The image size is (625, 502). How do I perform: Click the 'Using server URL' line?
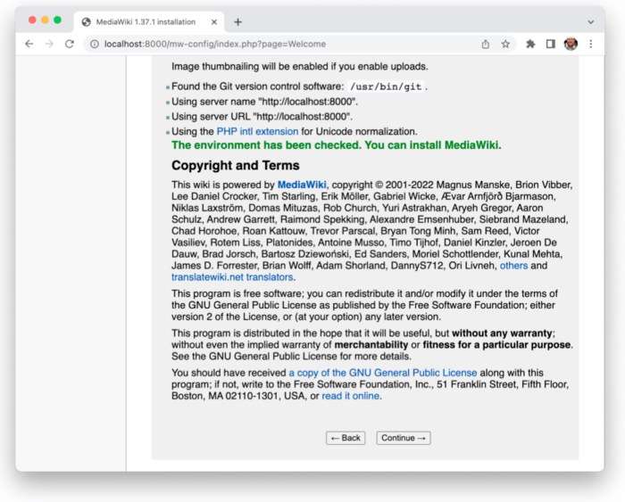pos(262,117)
